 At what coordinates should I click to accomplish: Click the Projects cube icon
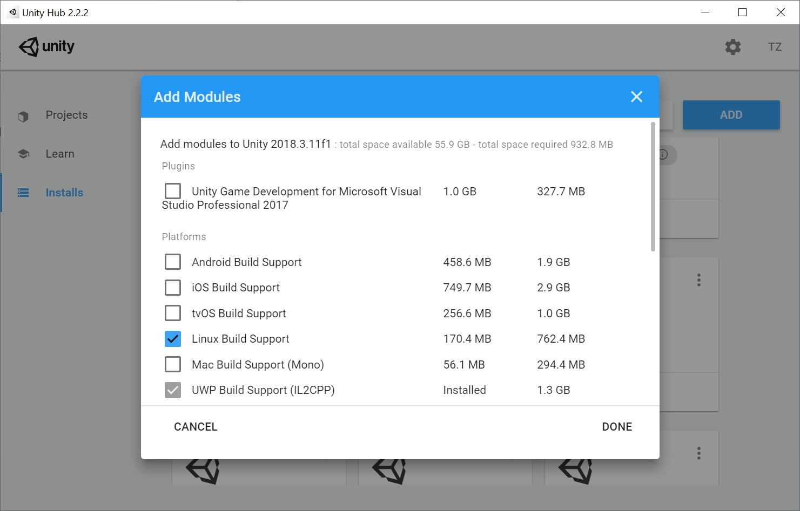click(x=23, y=116)
